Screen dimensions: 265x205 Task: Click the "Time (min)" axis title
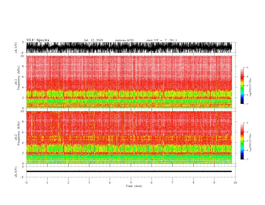(134, 186)
